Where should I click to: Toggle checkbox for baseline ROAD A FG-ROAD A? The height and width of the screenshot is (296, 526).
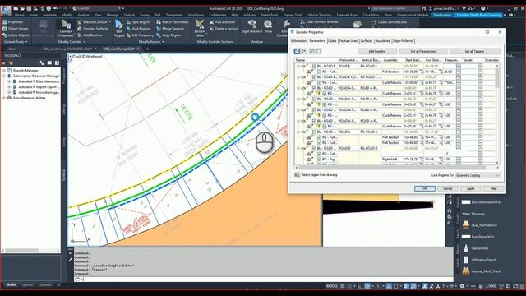(x=314, y=132)
